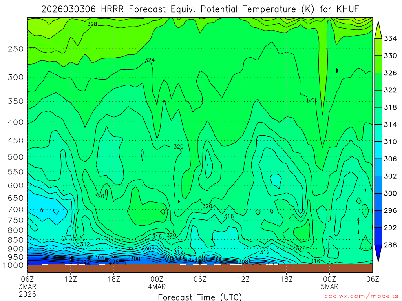
Task: Click the 00Z tick label above 5MAR
Action: click(x=329, y=279)
